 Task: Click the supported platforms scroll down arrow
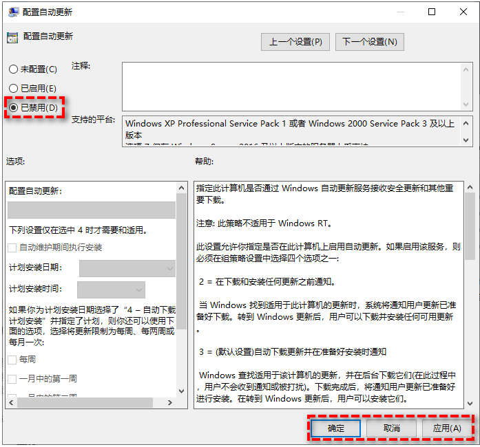point(466,140)
